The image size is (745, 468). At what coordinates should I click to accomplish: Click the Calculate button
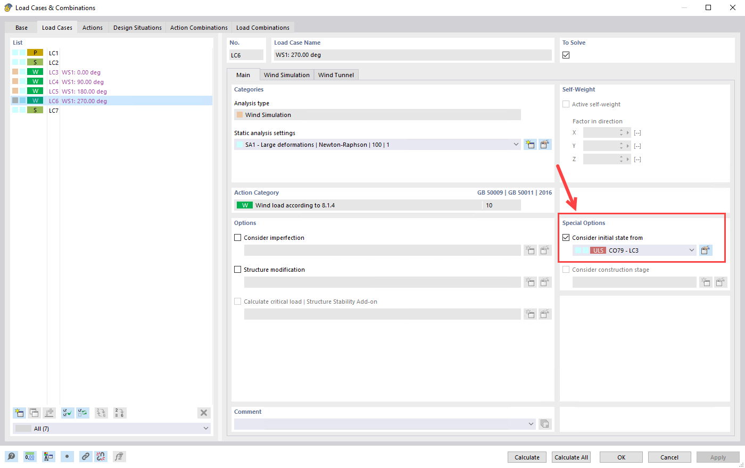point(527,457)
